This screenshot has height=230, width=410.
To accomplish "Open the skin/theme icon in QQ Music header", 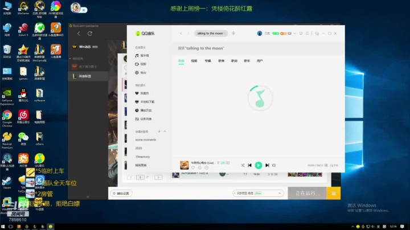I will (301, 34).
